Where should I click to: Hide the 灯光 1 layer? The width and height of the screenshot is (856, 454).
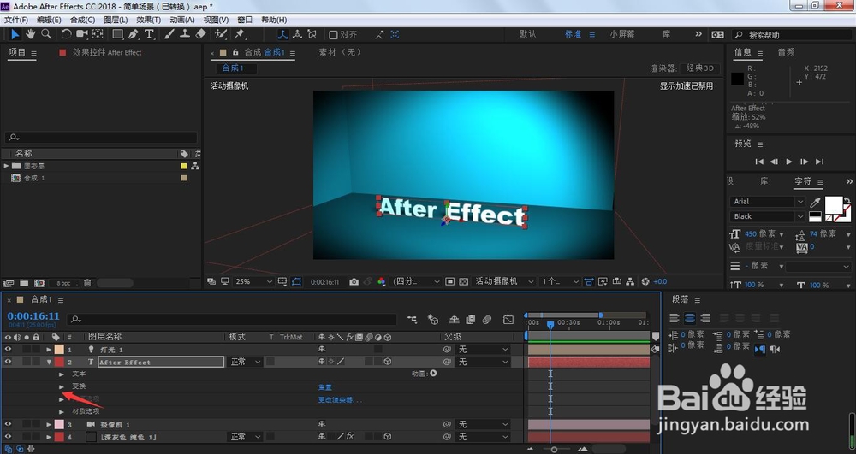[8, 350]
